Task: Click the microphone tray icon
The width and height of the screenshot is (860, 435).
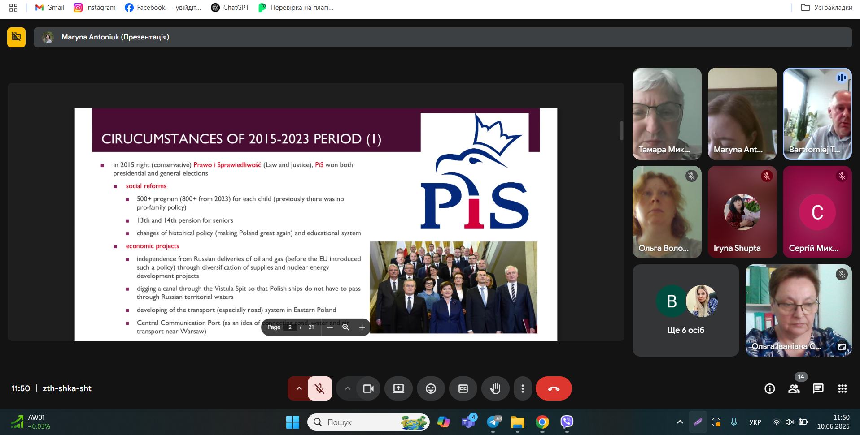Action: 734,422
